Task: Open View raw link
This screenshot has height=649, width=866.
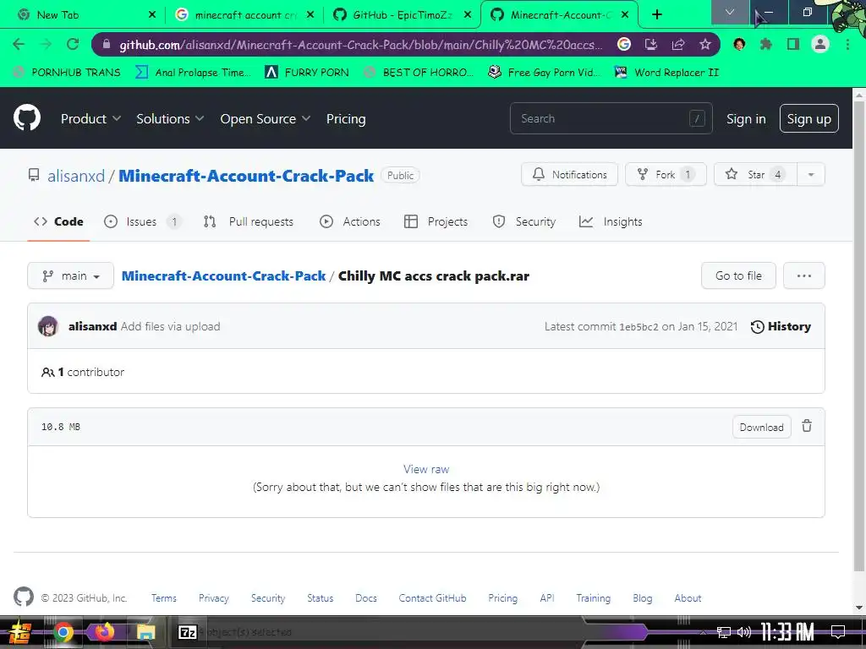Action: point(426,469)
